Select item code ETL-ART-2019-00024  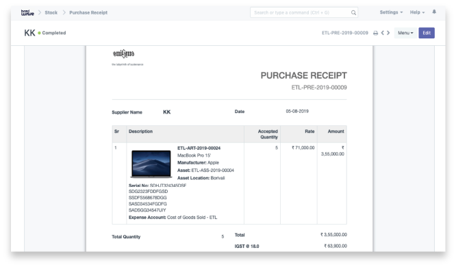pyautogui.click(x=199, y=148)
